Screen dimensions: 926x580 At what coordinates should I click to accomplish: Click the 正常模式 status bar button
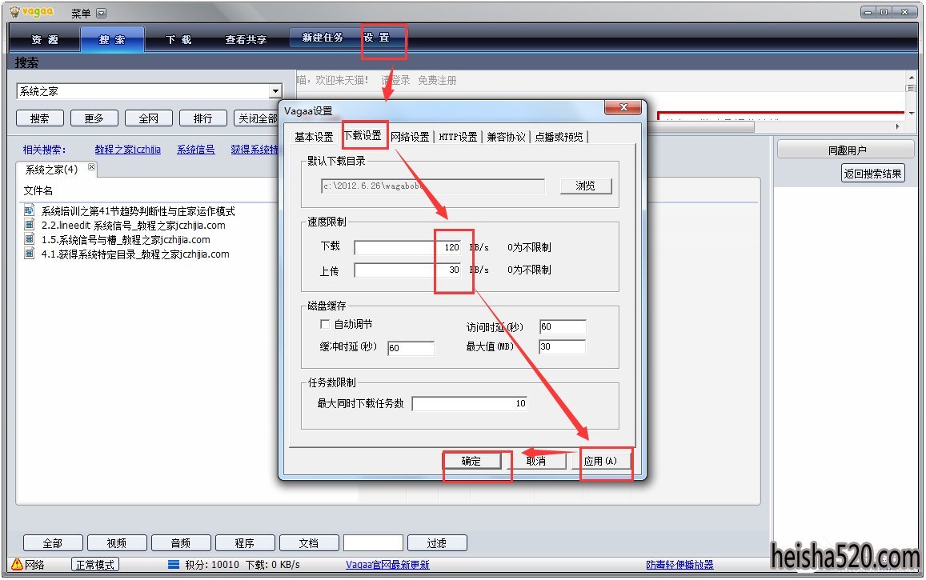96,565
